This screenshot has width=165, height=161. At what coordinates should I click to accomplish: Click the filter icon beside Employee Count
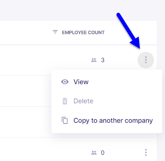point(55,32)
